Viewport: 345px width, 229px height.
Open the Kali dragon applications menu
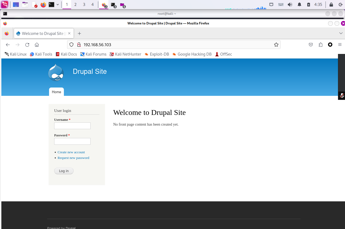click(x=5, y=5)
